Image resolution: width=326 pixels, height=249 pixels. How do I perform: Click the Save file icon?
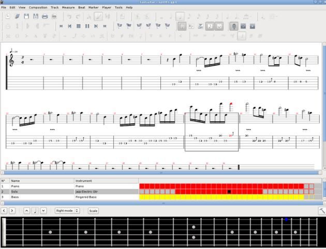(x=26, y=17)
